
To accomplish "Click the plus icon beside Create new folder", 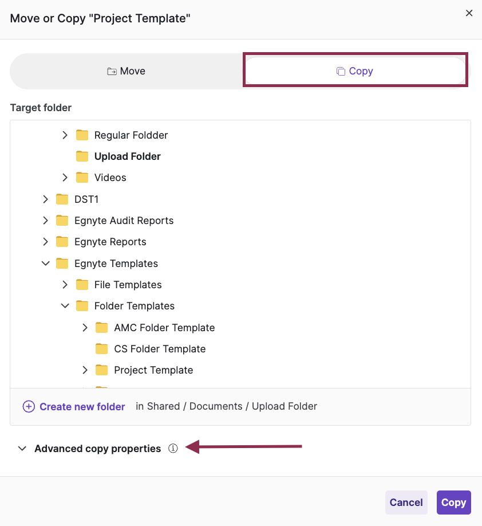I will 28,406.
